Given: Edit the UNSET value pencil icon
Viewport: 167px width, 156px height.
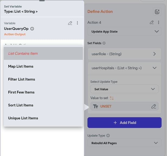Looking at the screenshot, I should [x=153, y=106].
